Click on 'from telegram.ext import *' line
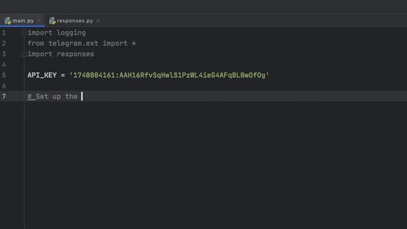The image size is (407, 229). coord(82,43)
